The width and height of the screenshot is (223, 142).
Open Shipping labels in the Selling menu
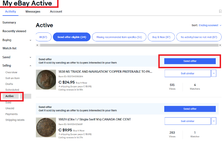coord(15,120)
